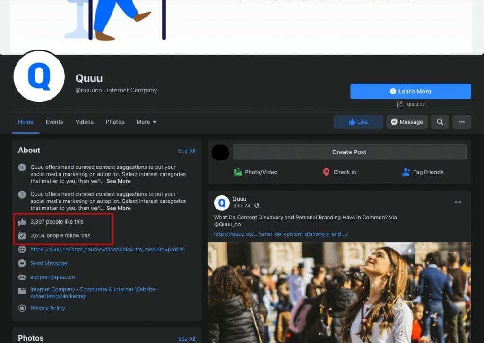Open the Internet Company category link
This screenshot has width=484, height=343.
click(x=52, y=289)
